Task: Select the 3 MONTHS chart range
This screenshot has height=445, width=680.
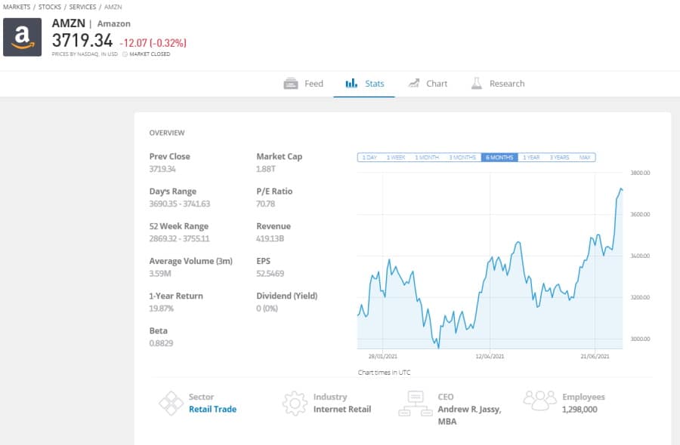Action: (x=462, y=158)
